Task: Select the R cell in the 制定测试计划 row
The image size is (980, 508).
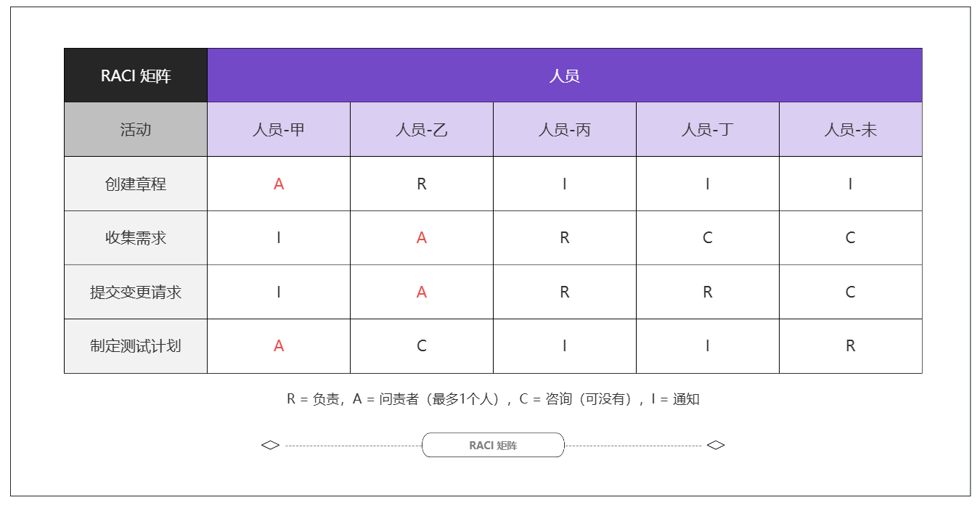Action: coord(851,346)
